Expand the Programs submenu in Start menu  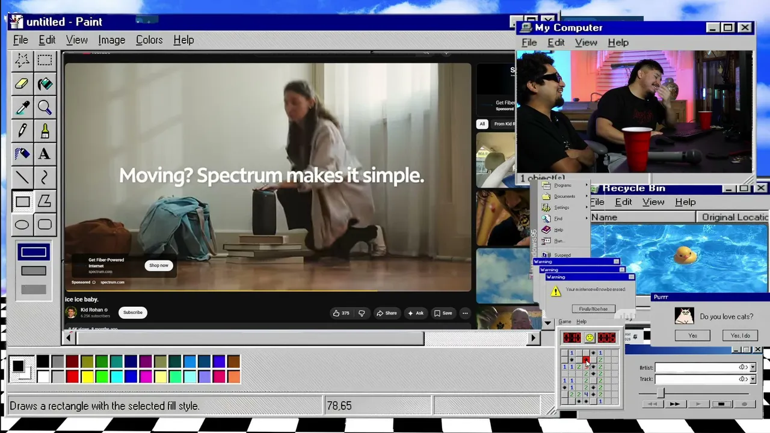coord(587,185)
